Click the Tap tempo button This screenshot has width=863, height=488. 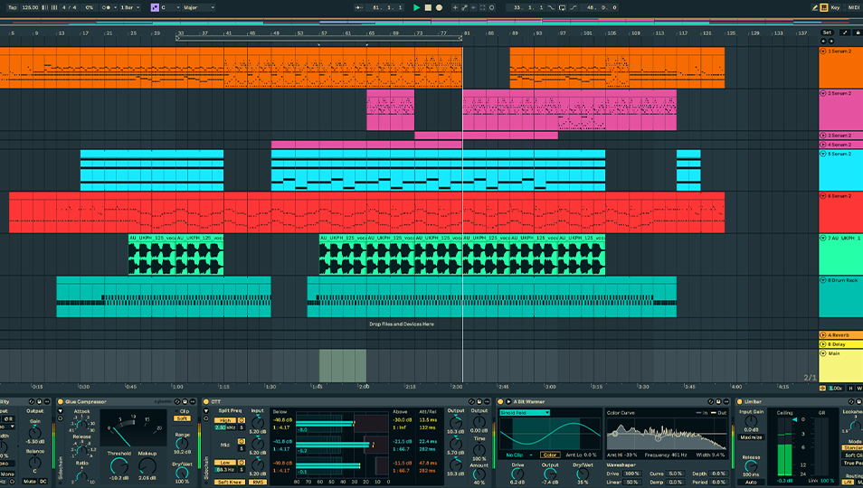point(12,7)
